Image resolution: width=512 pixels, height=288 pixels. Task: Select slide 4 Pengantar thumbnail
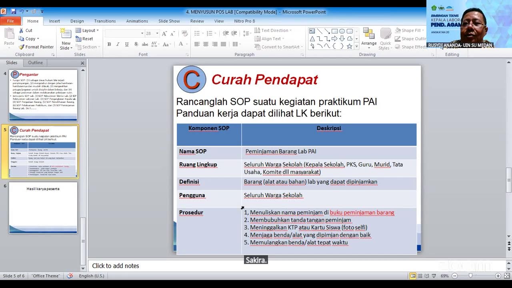[43, 95]
